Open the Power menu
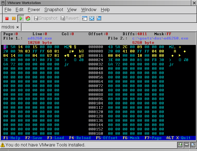 (34, 10)
